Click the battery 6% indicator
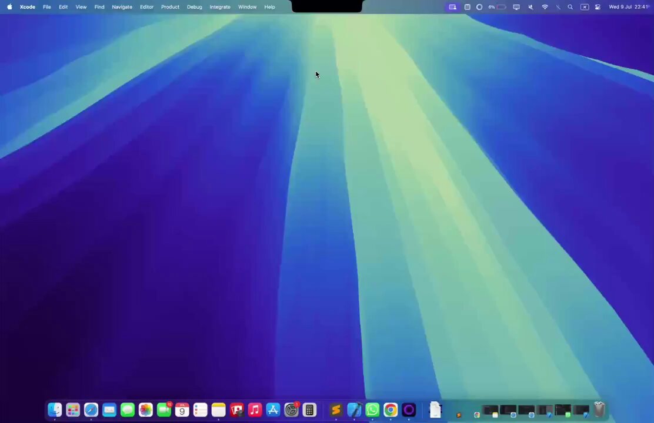 click(497, 6)
